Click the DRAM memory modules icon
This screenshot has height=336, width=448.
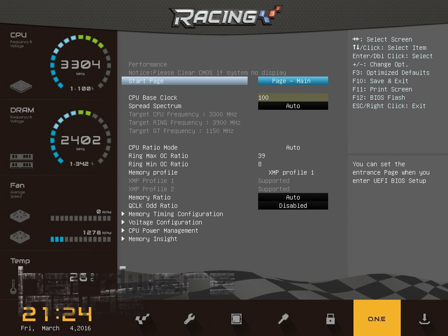click(21, 161)
